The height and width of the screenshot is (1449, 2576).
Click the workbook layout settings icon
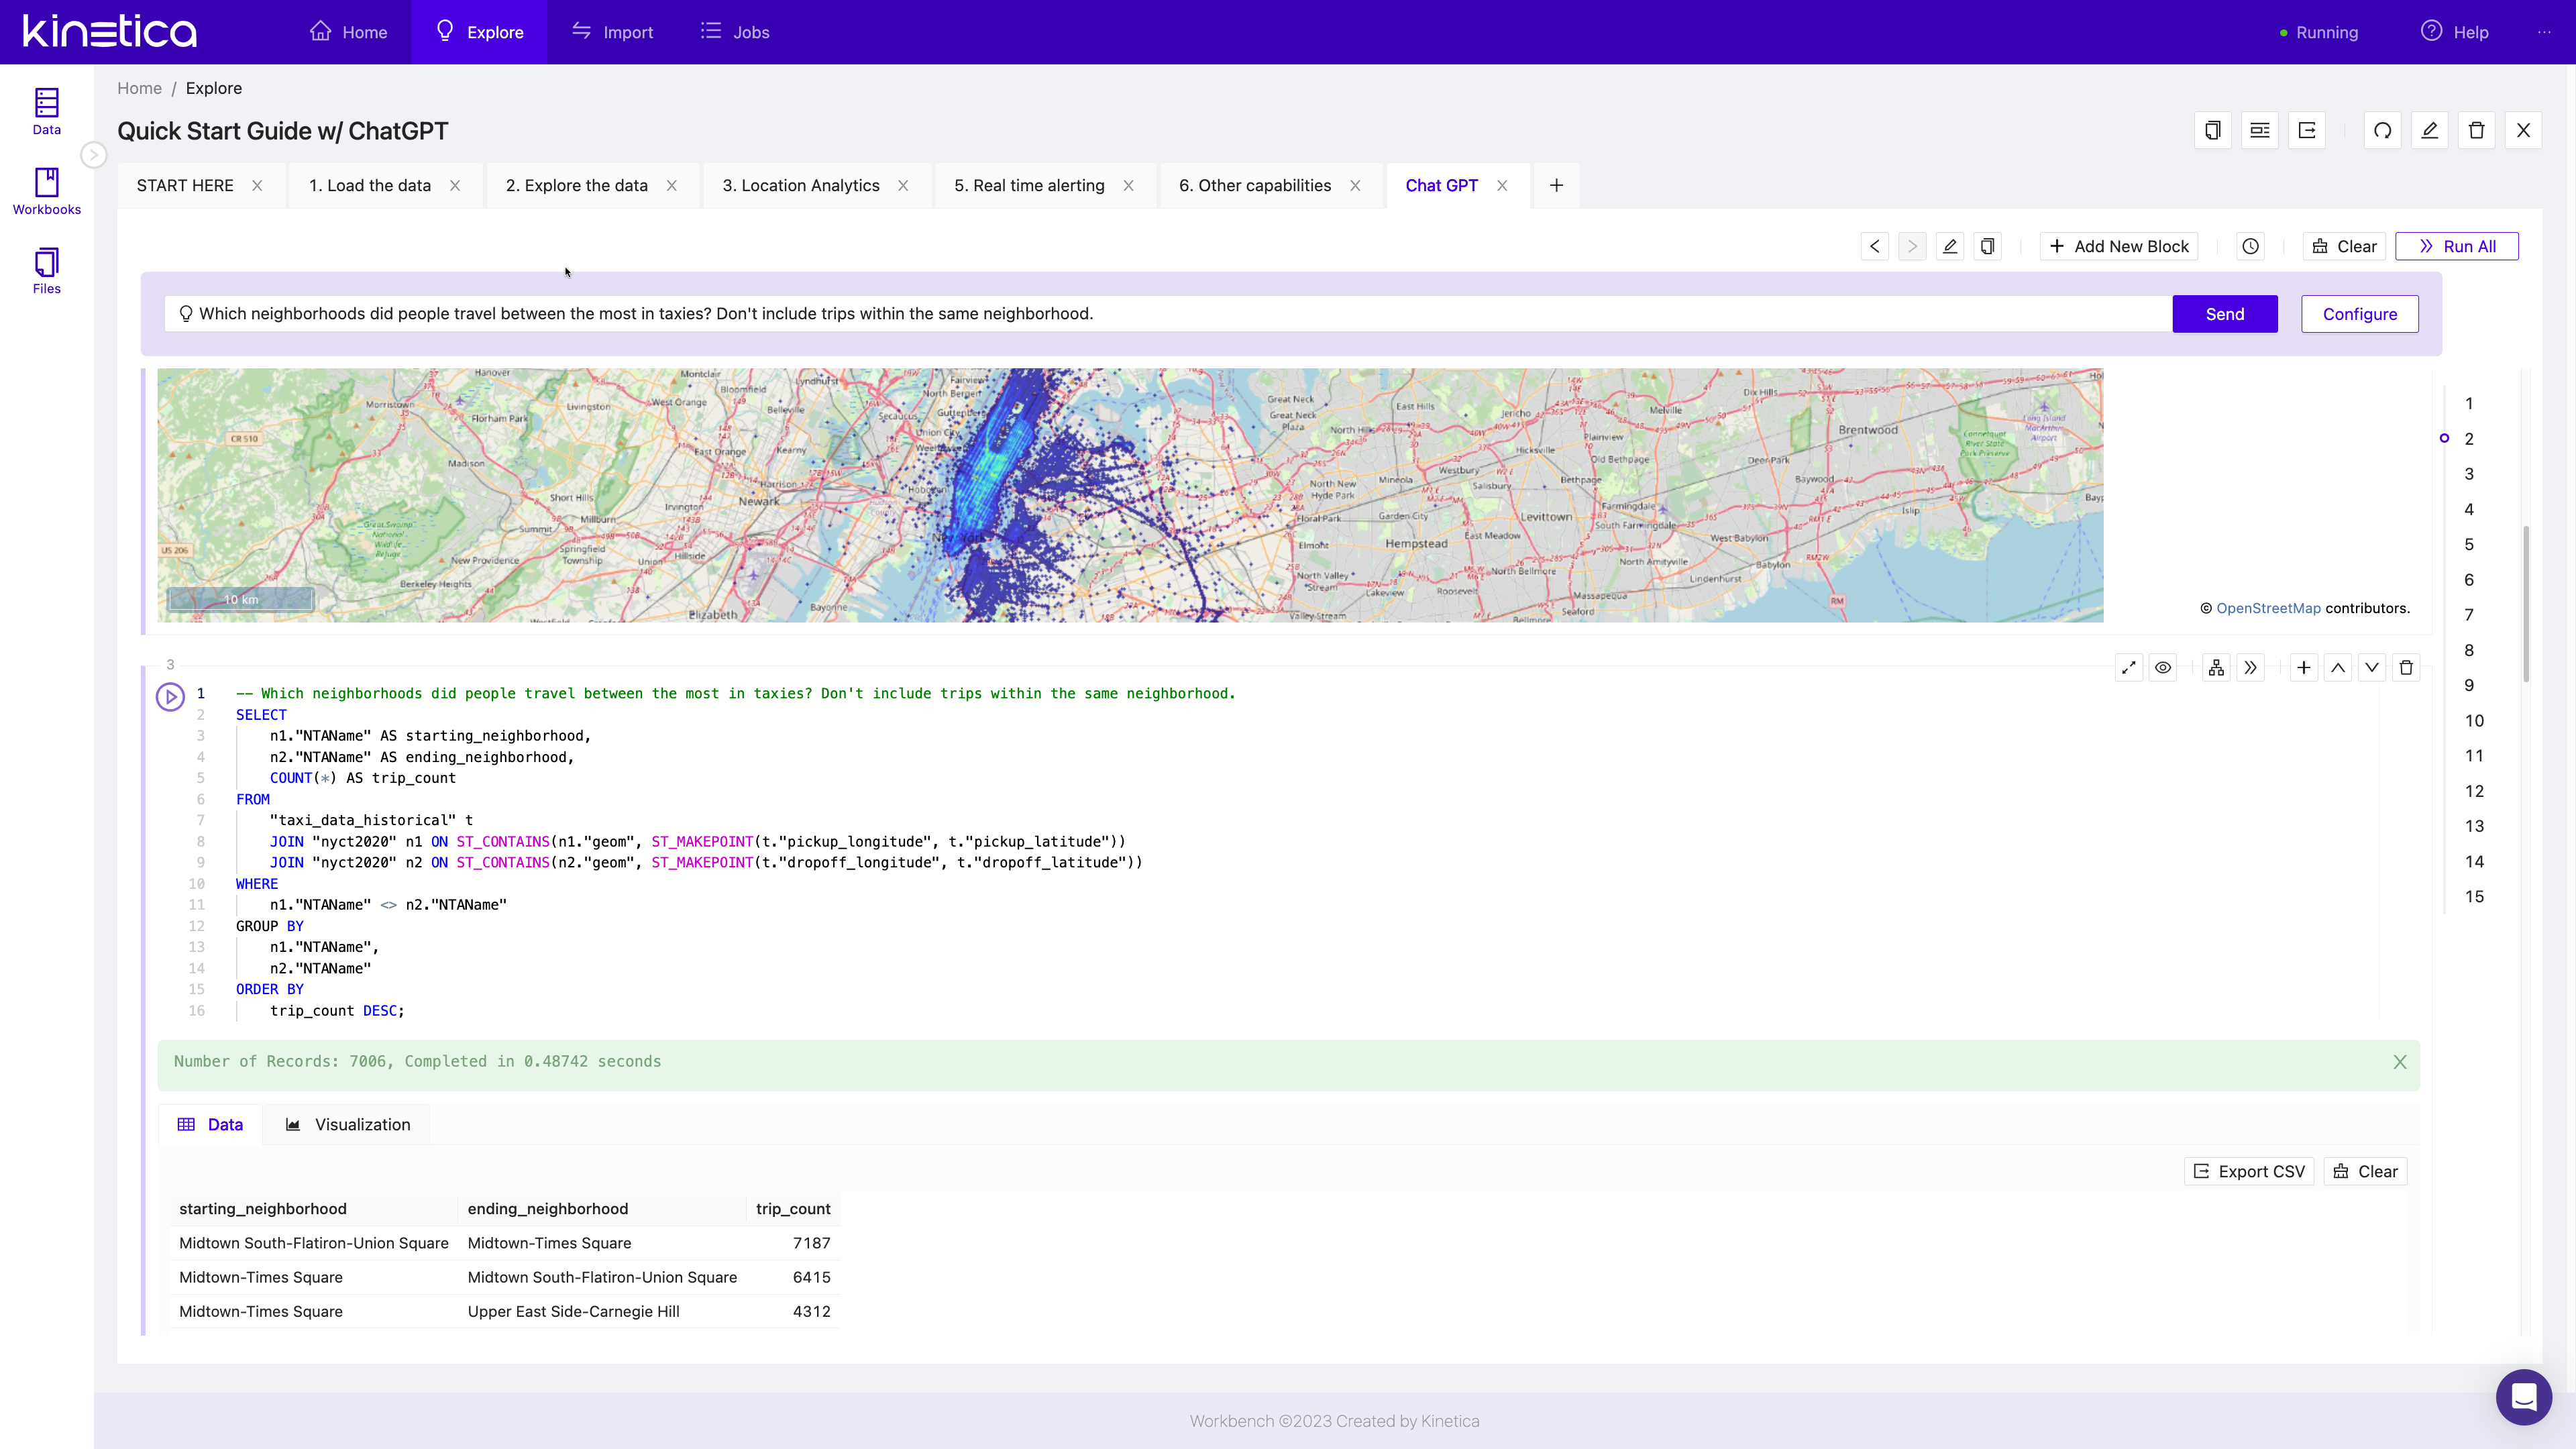pyautogui.click(x=2260, y=130)
